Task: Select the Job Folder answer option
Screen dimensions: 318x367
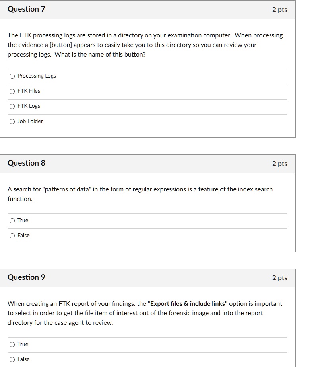Action: pos(12,121)
